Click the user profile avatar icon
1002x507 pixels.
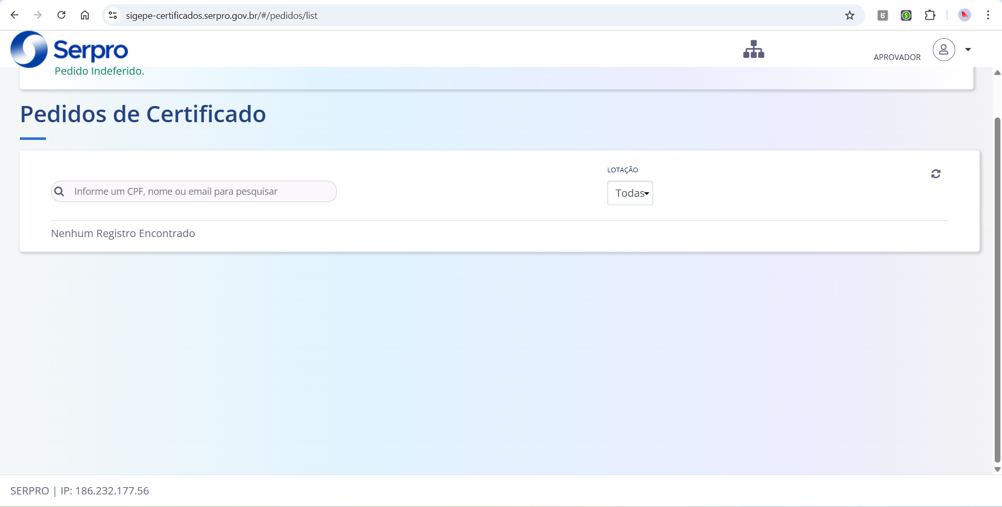[944, 50]
